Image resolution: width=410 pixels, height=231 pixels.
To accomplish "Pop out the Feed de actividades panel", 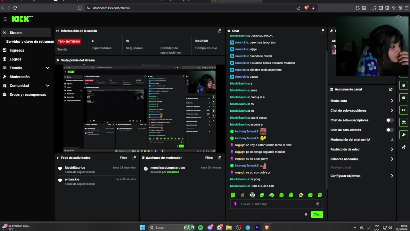I will (x=134, y=158).
